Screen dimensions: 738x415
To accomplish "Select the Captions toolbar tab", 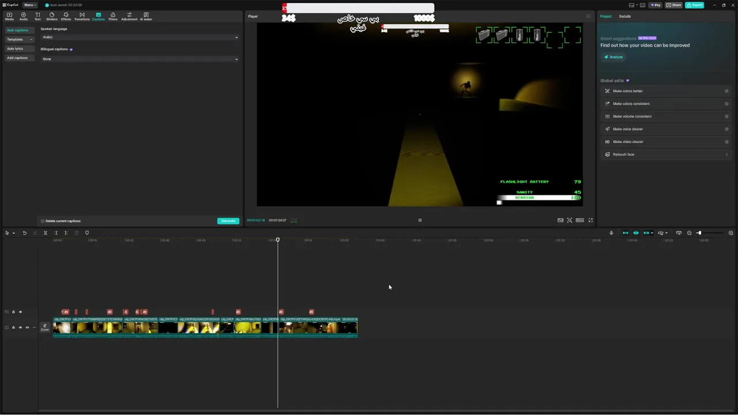I will pos(99,16).
